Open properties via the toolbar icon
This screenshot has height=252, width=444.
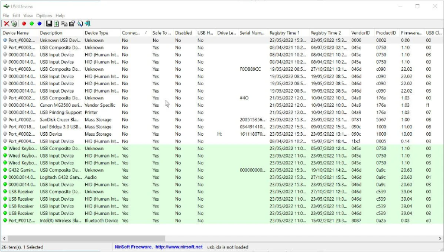[x=72, y=24]
